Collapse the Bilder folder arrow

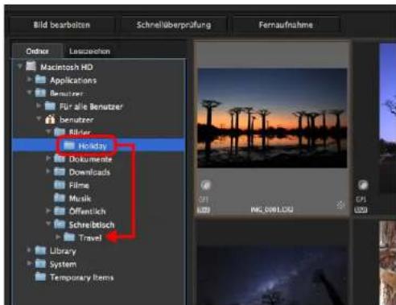pyautogui.click(x=48, y=131)
